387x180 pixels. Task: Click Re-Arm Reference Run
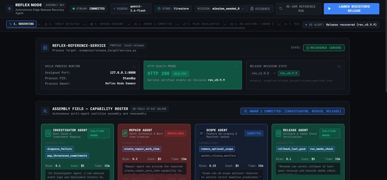click(298, 9)
